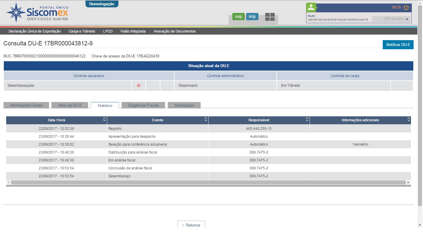Click the green user profile avatar icon
423x252 pixels.
point(311,7)
